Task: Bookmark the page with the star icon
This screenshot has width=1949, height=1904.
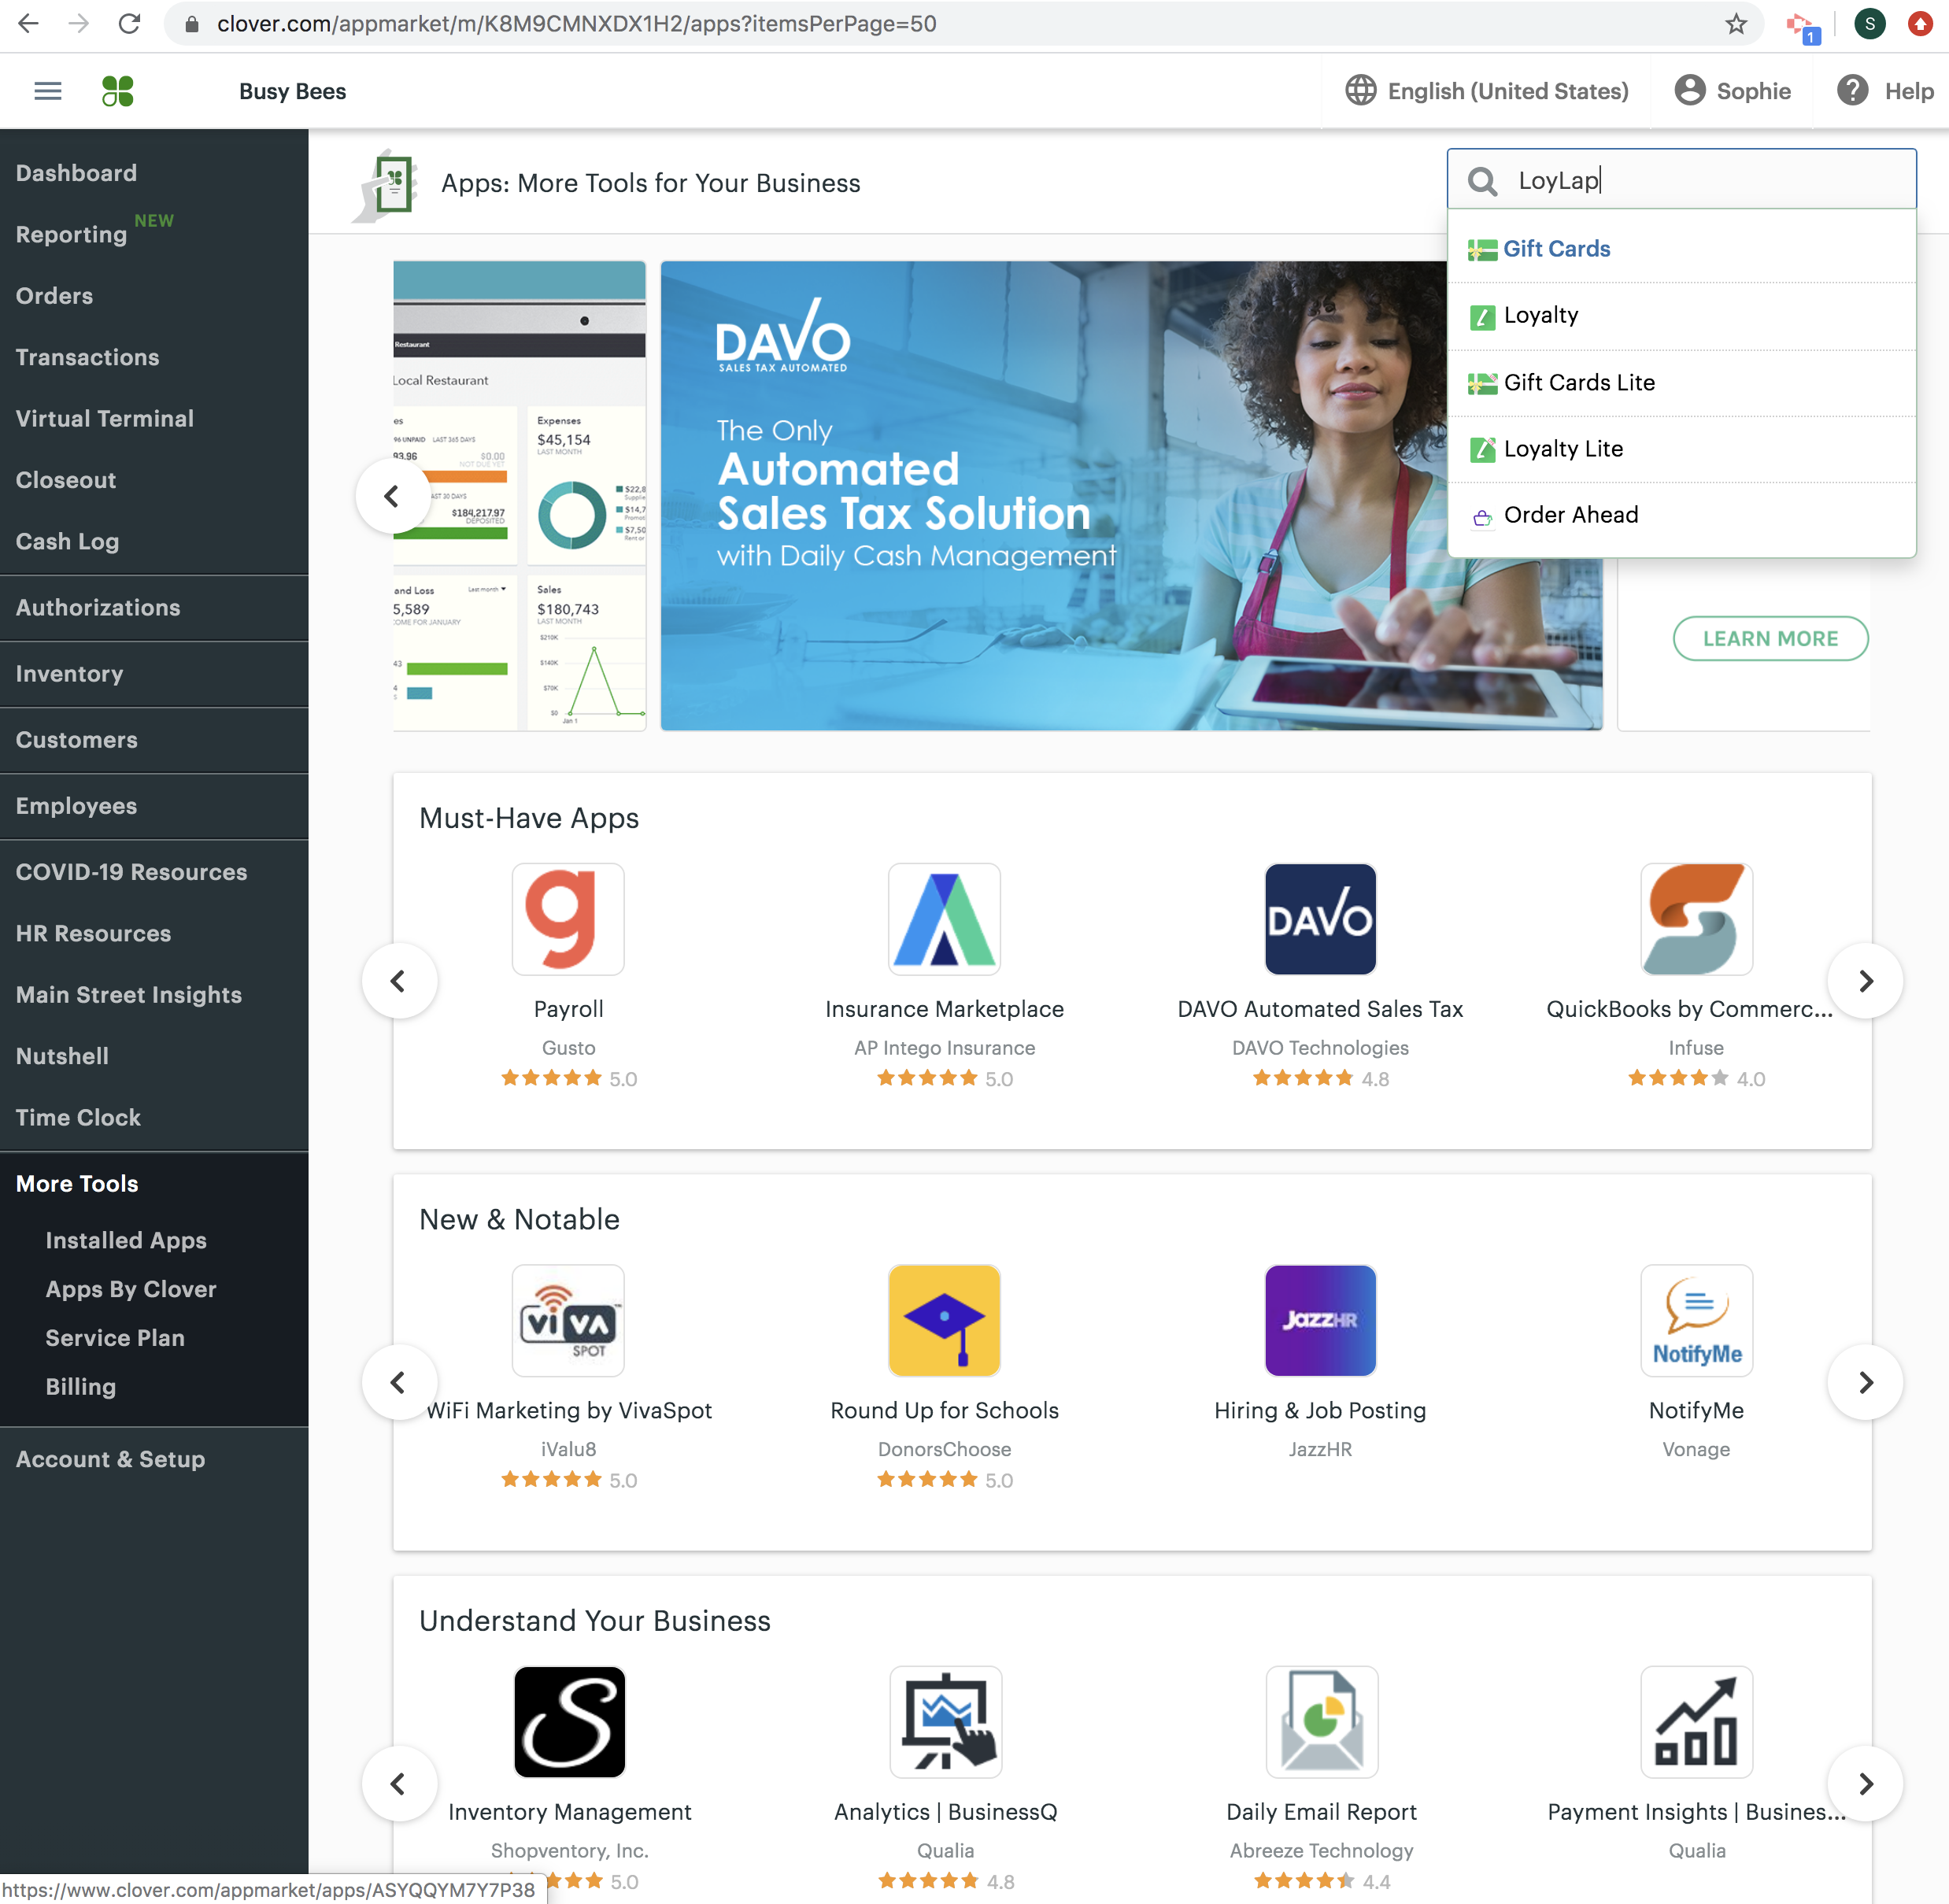Action: (1736, 24)
